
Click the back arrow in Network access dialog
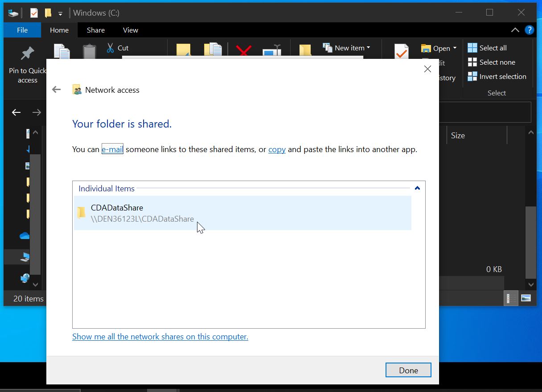click(x=56, y=89)
